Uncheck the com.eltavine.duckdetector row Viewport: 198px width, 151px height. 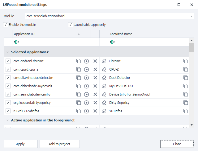8,78
